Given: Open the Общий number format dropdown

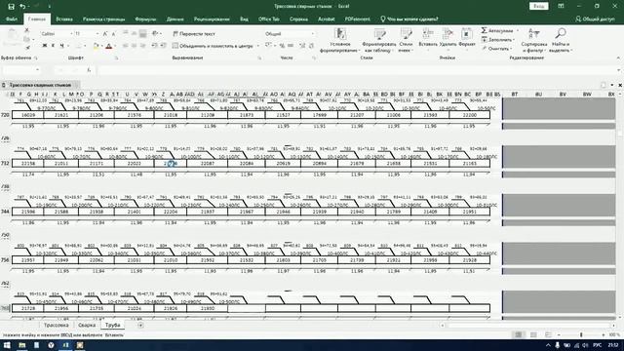Looking at the screenshot, I should click(313, 34).
